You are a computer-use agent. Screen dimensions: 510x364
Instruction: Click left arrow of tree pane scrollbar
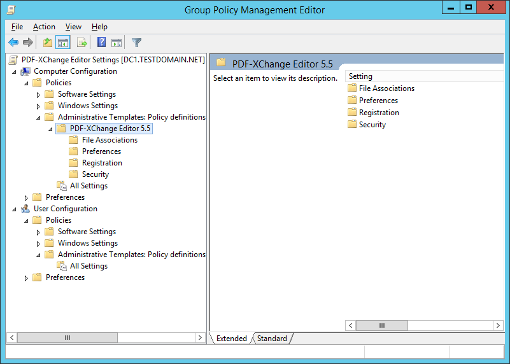point(11,338)
